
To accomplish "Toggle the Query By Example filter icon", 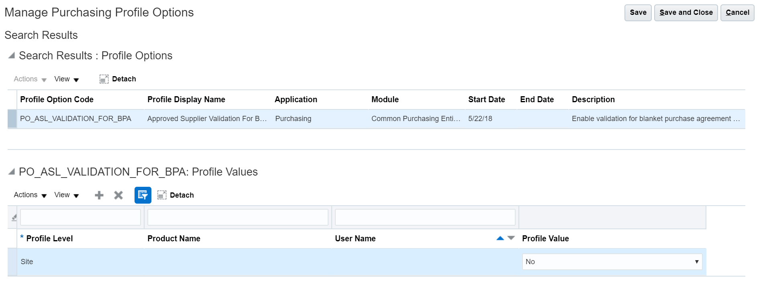I will tap(143, 195).
